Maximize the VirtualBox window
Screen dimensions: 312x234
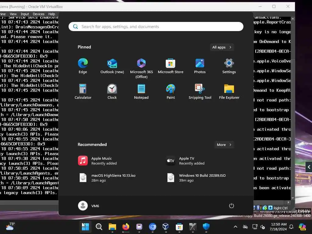coord(274,6)
